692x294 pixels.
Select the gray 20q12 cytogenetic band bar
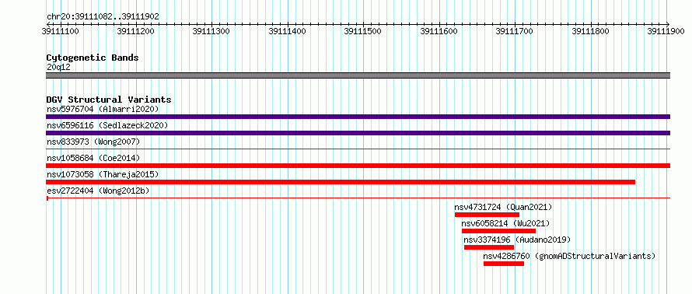point(358,75)
